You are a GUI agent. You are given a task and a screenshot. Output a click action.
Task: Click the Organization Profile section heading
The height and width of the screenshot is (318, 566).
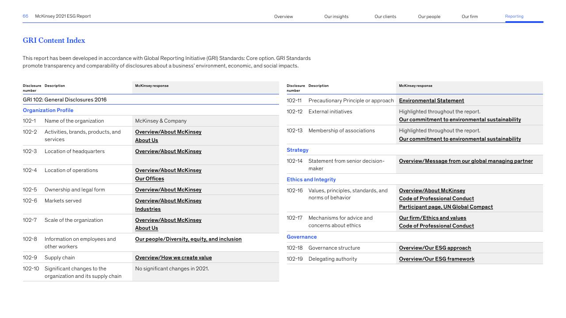tap(48, 110)
